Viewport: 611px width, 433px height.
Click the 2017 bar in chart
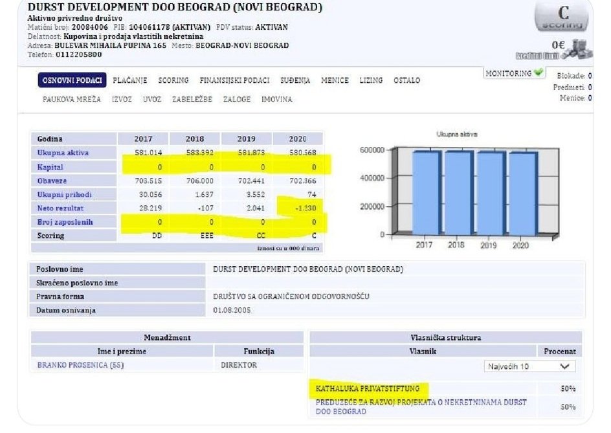[x=427, y=193]
